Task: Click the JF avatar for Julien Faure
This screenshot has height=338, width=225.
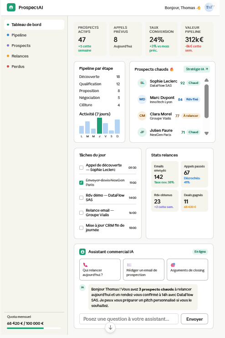Action: [142, 132]
